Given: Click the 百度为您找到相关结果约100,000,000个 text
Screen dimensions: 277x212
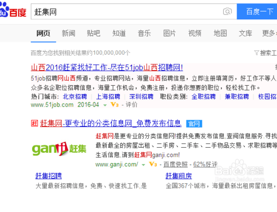Looking at the screenshot, I should click(x=80, y=53).
